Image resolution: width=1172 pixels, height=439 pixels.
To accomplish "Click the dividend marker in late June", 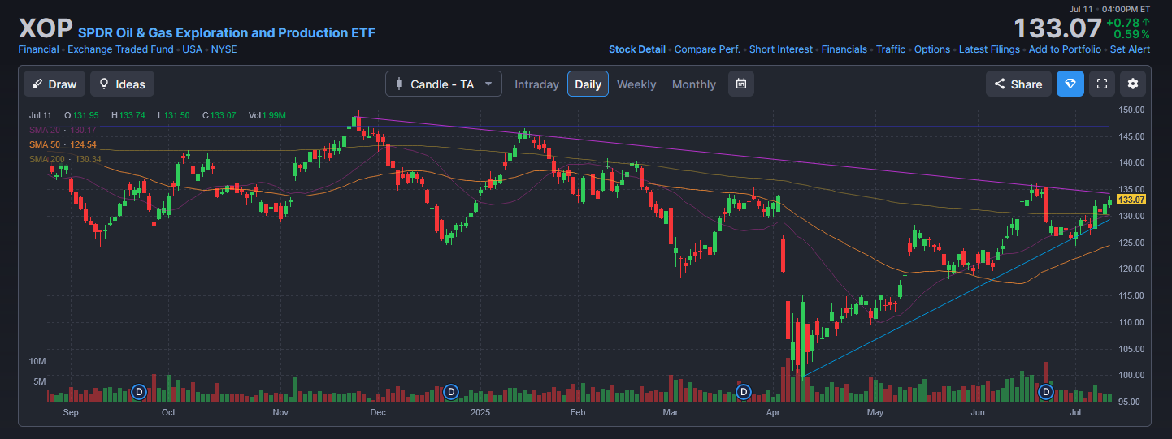I will tap(1047, 392).
